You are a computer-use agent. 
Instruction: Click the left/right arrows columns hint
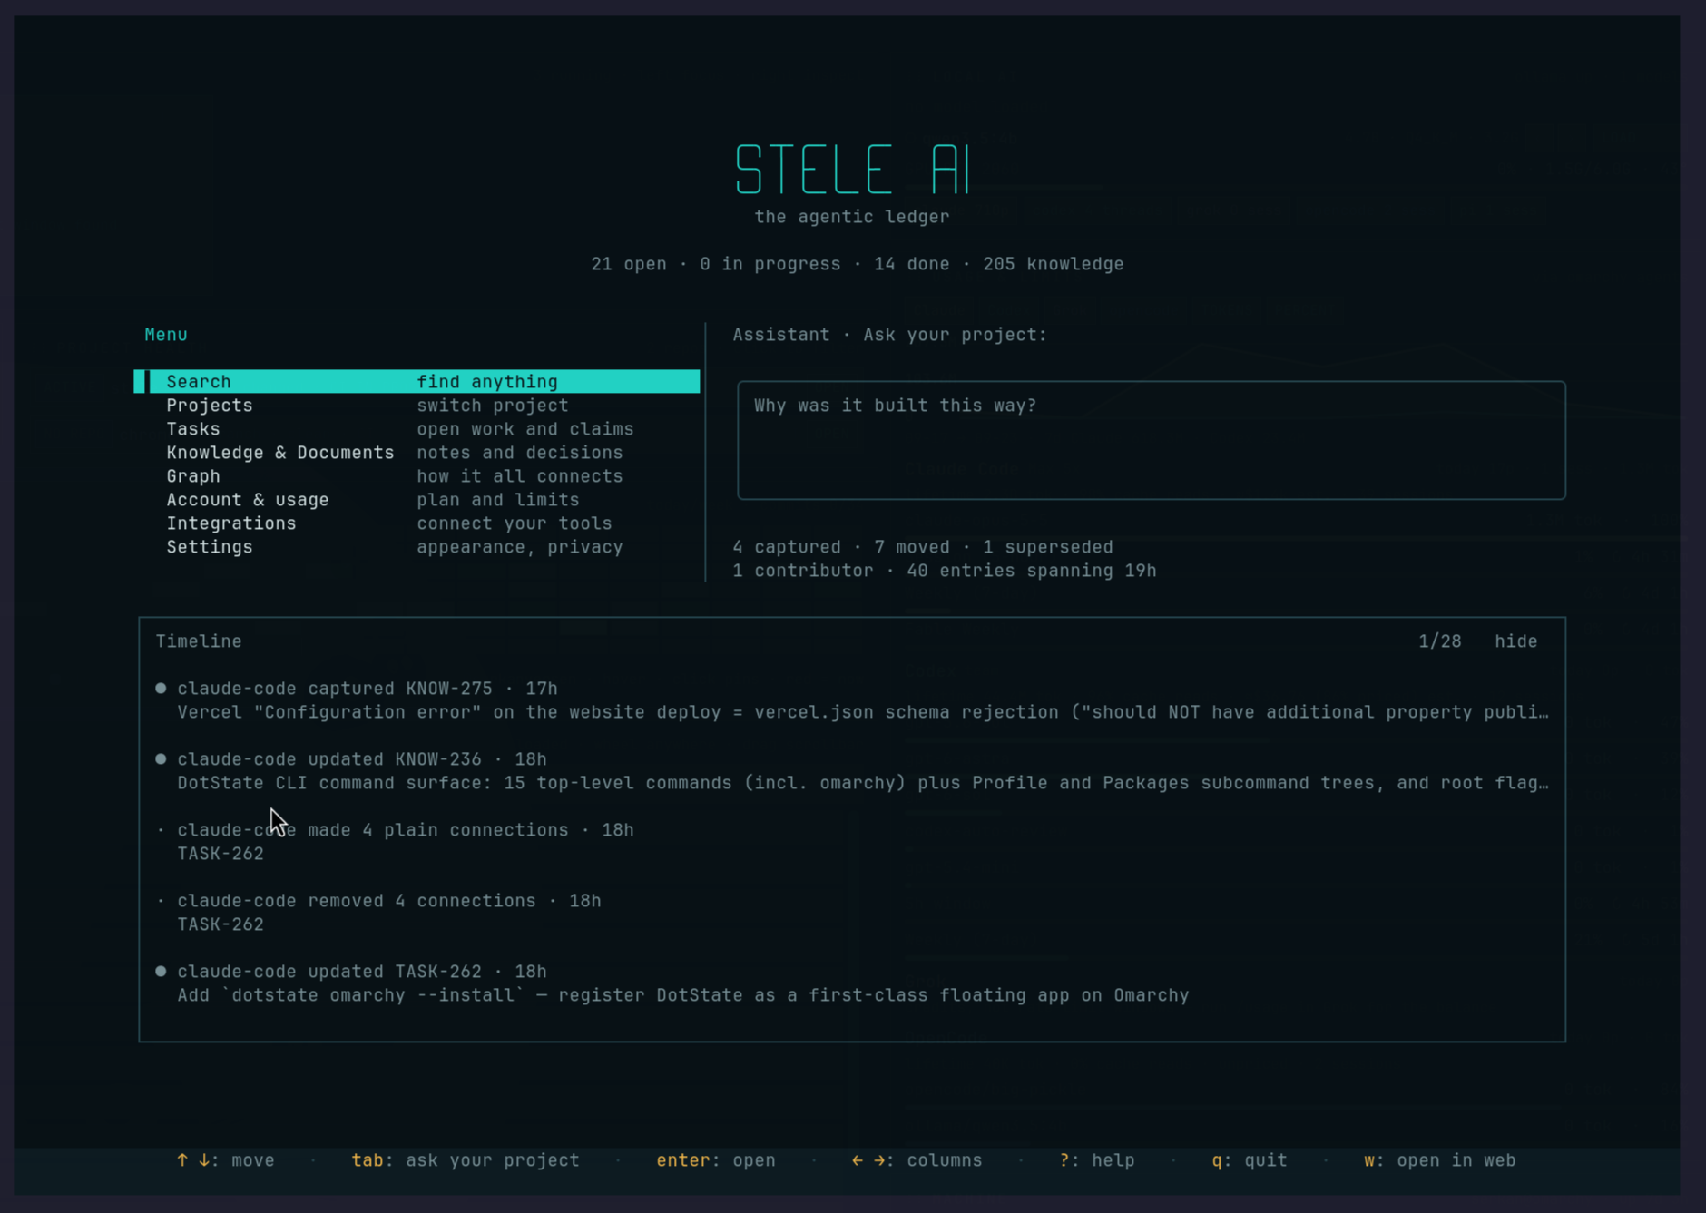(917, 1160)
